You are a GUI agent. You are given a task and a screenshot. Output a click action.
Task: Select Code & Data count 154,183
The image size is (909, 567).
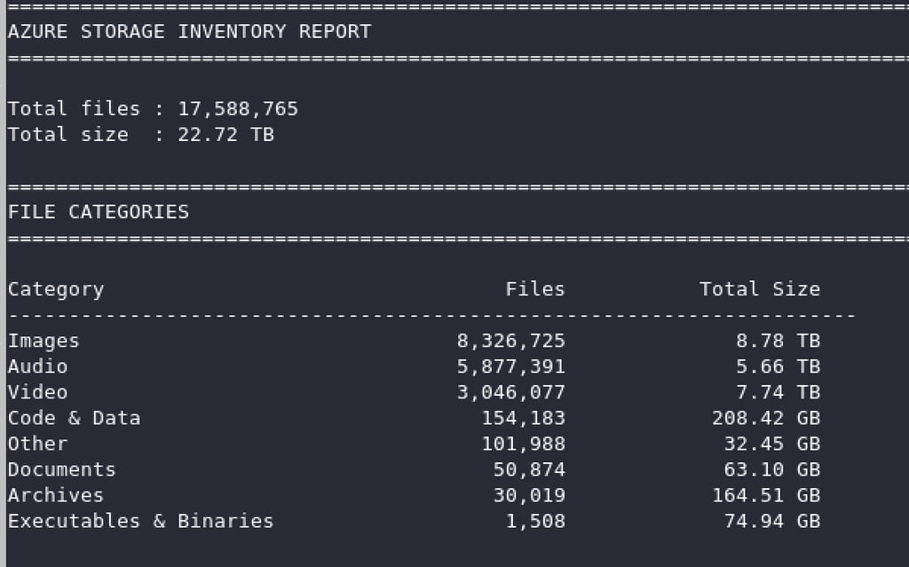(x=523, y=418)
